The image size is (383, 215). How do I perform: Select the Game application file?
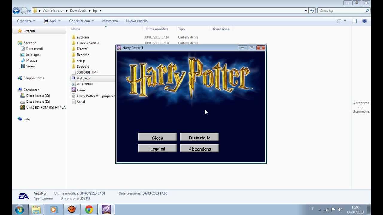click(81, 90)
